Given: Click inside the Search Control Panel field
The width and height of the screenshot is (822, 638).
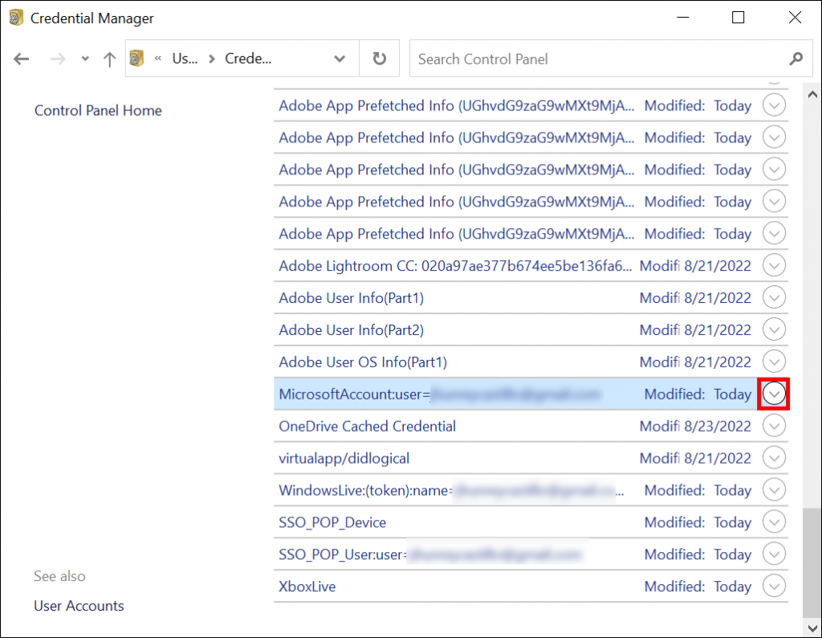Looking at the screenshot, I should click(x=562, y=59).
